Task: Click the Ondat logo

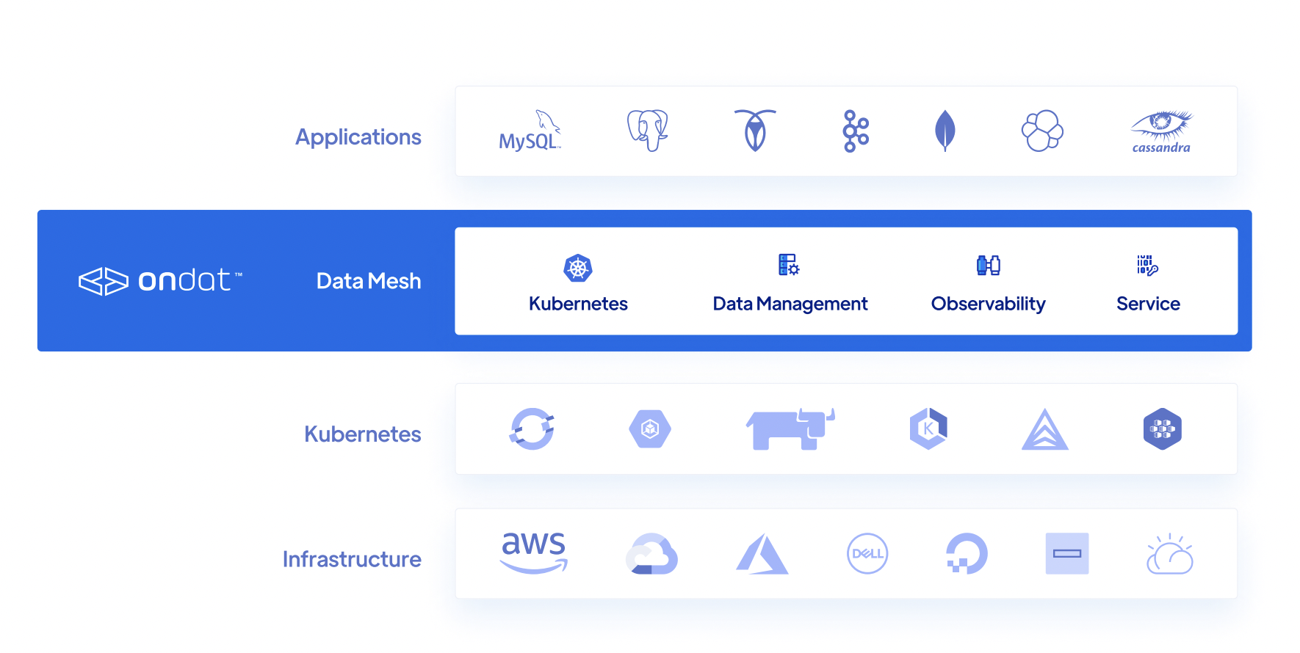Action: (x=160, y=281)
